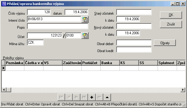Viewport: 187px width, 108px height.
Task: Cancel with the Zrušit button
Action: [x=171, y=24]
